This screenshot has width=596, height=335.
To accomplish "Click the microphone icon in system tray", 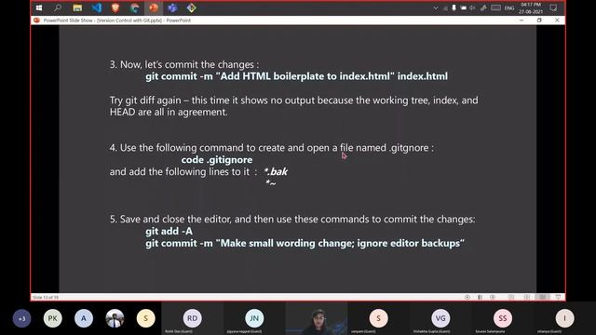I will 454,7.
